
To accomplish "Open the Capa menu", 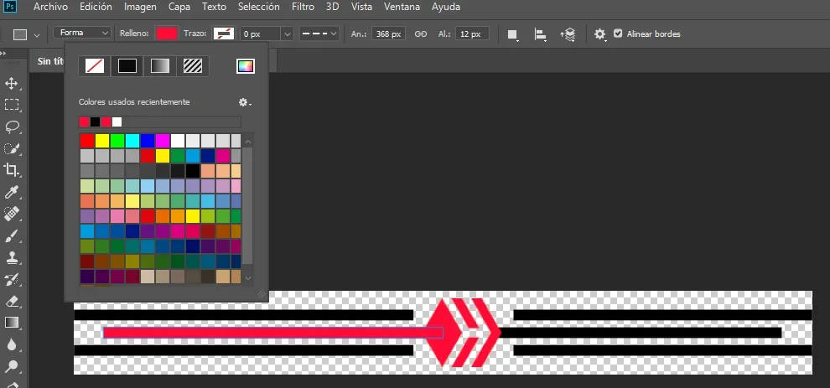I will click(179, 7).
